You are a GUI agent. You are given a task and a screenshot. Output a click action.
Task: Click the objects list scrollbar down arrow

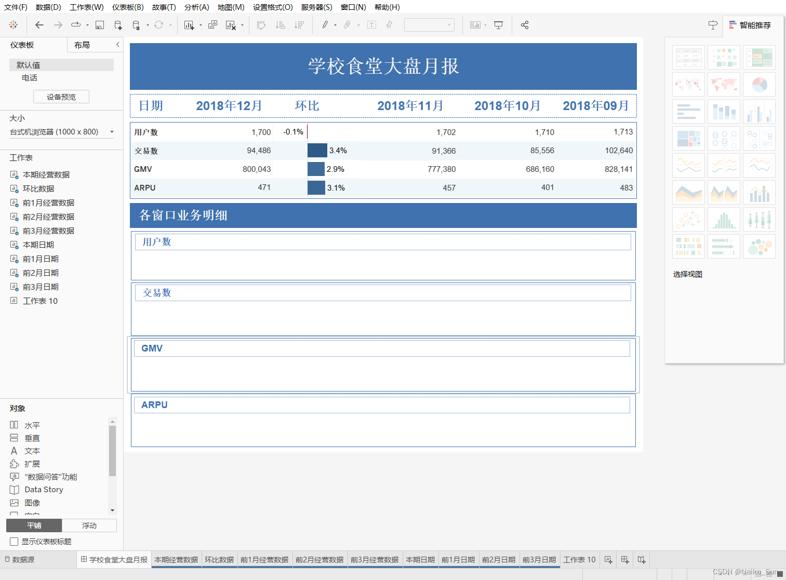point(112,510)
